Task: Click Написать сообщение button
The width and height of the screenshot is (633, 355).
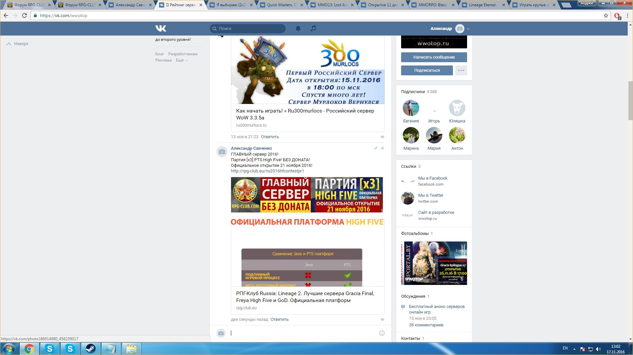Action: coord(434,57)
